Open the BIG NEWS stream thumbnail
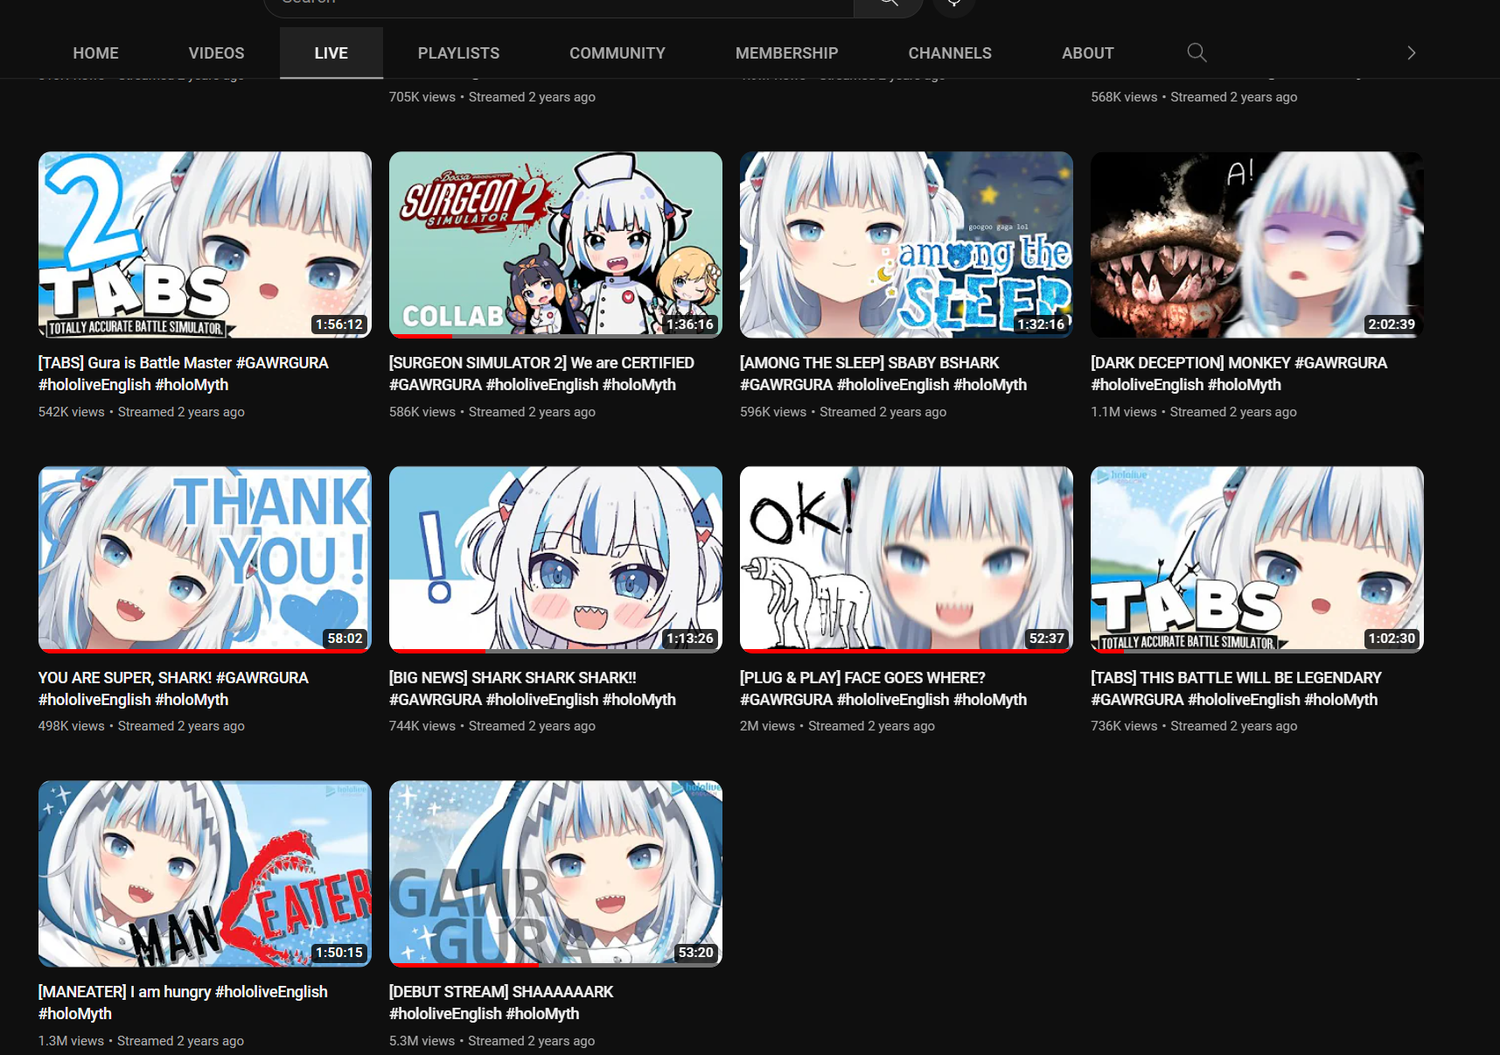The width and height of the screenshot is (1500, 1055). coord(555,559)
